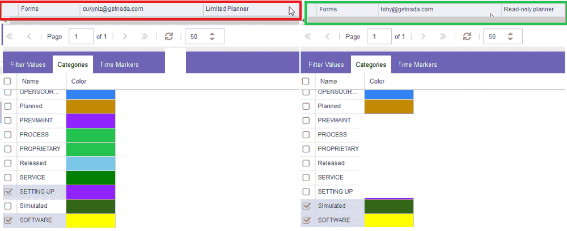Click page number field in right panel
The image size is (567, 231).
(x=379, y=36)
